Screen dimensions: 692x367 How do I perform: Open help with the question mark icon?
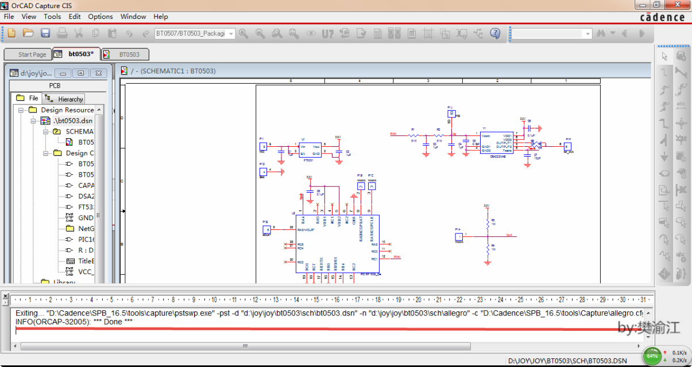495,33
